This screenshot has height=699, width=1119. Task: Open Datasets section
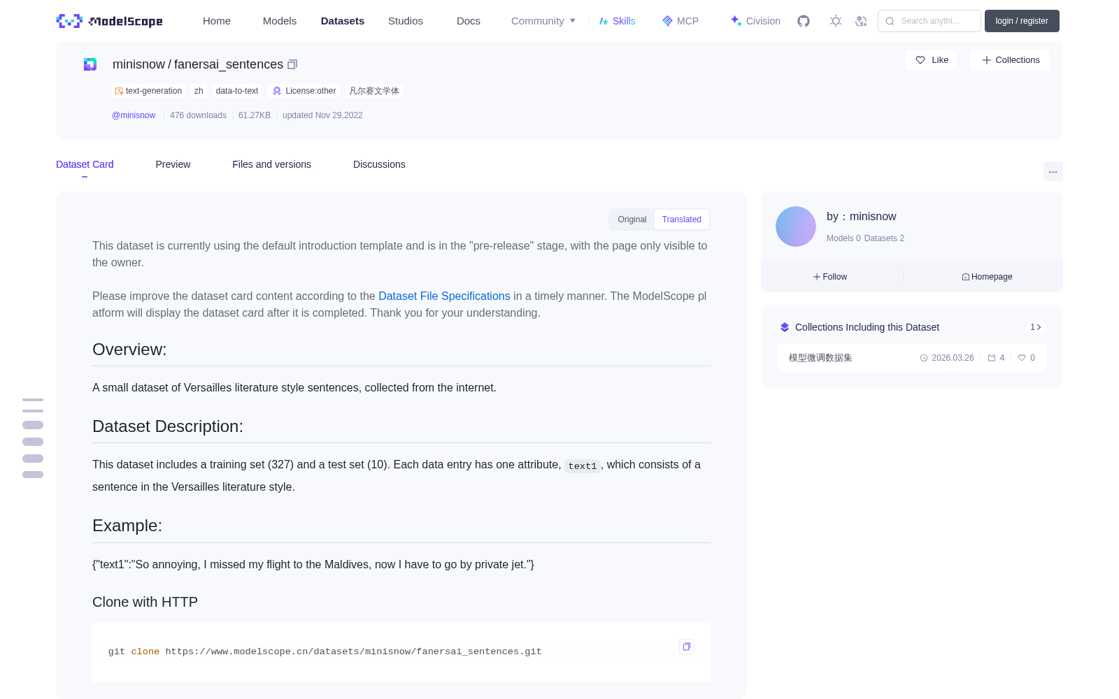[343, 21]
